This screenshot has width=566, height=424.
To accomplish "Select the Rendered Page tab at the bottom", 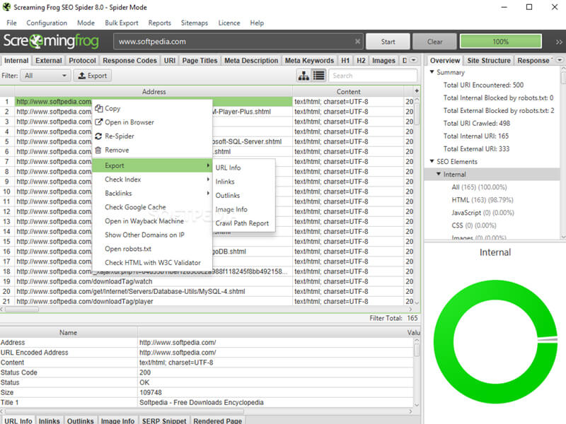I will click(218, 420).
